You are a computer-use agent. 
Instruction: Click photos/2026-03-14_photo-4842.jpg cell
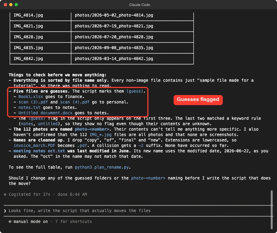pyautogui.click(x=132, y=59)
